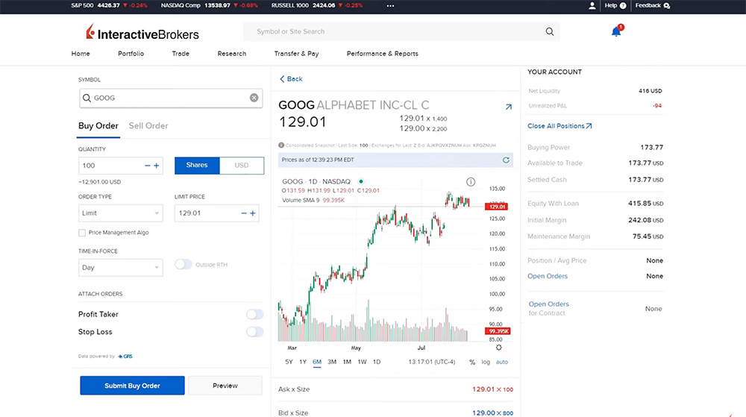
Task: Increase quantity with plus button
Action: (x=156, y=166)
